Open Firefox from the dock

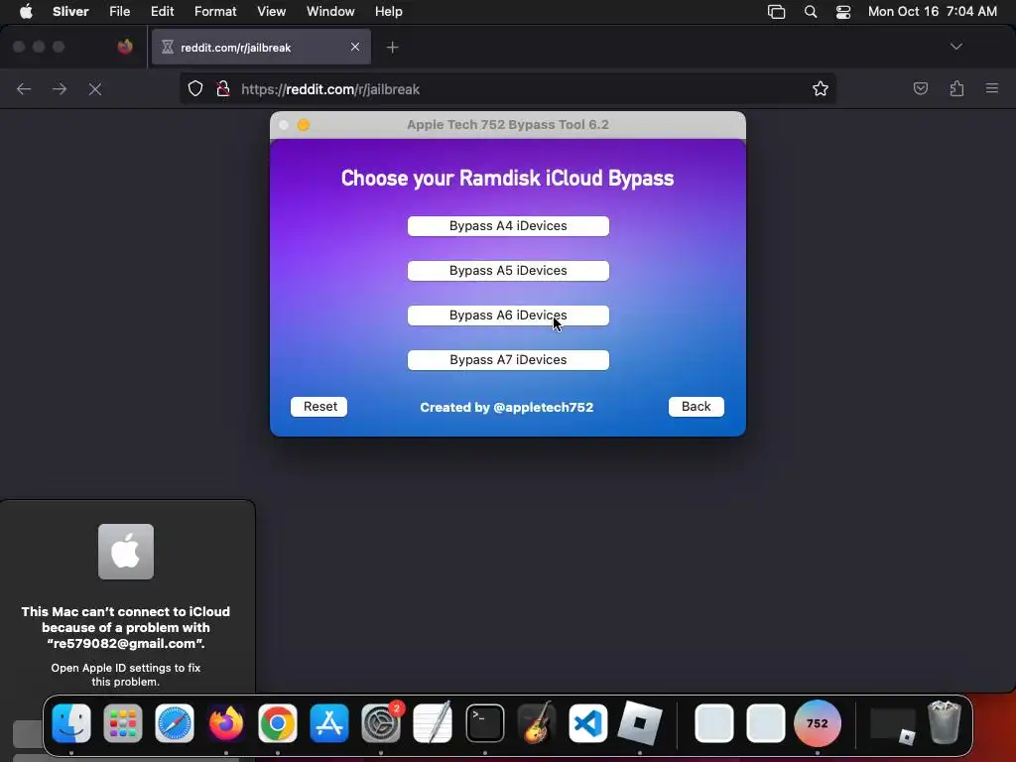tap(226, 723)
